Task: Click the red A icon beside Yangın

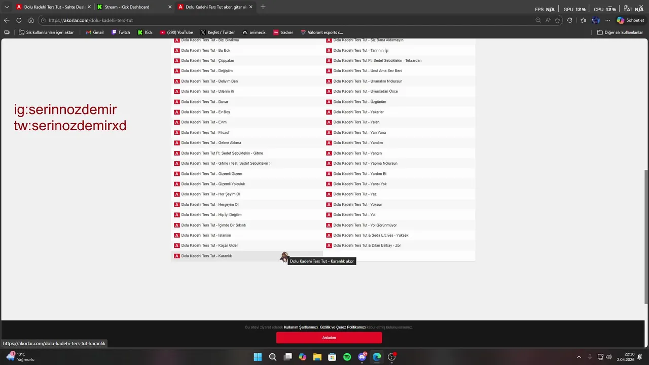Action: click(329, 153)
